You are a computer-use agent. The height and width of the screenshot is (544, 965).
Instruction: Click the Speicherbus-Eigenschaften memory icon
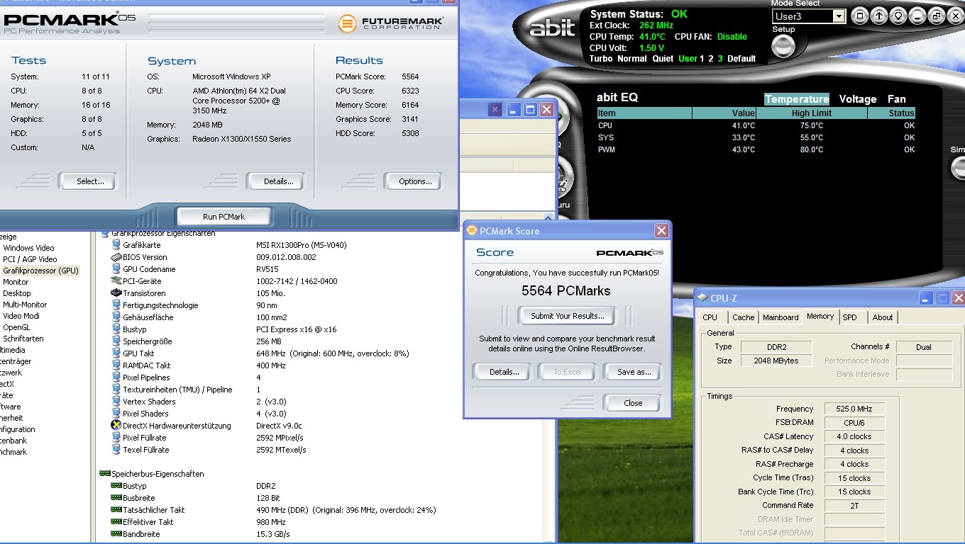[104, 474]
